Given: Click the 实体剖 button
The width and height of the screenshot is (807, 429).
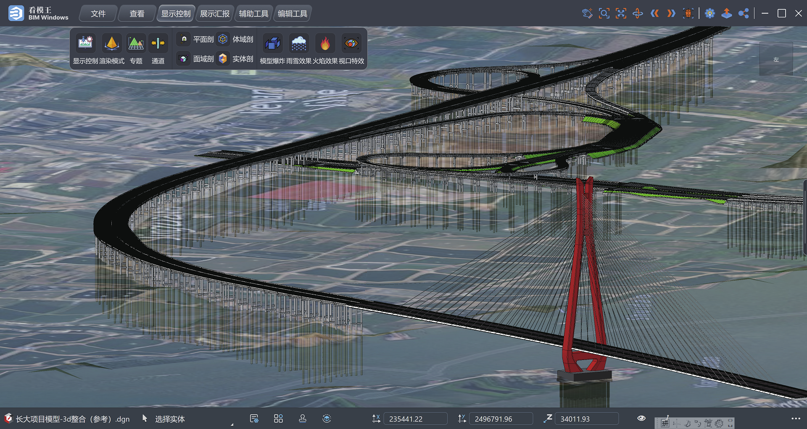Looking at the screenshot, I should pyautogui.click(x=236, y=59).
